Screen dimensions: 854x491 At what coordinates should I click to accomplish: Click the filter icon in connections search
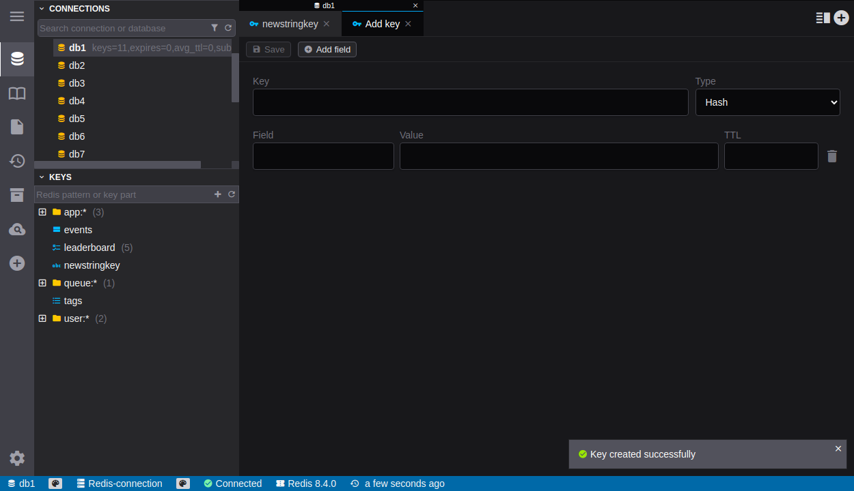215,28
